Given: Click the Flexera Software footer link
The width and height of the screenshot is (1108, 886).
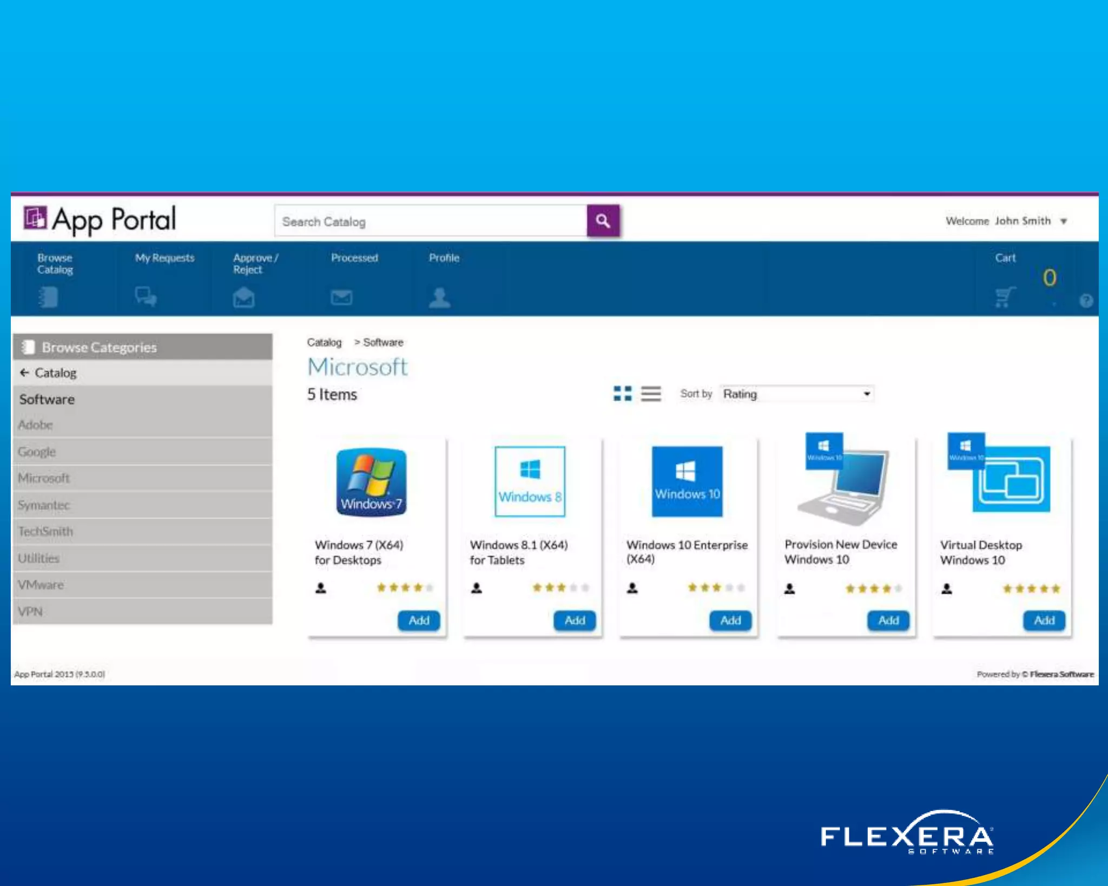Looking at the screenshot, I should [x=1061, y=674].
